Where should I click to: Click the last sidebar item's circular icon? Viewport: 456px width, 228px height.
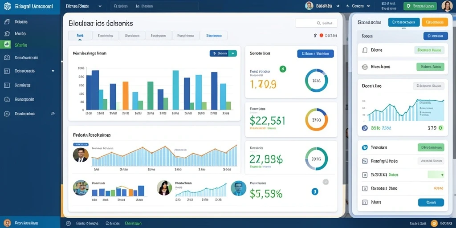tap(7, 114)
